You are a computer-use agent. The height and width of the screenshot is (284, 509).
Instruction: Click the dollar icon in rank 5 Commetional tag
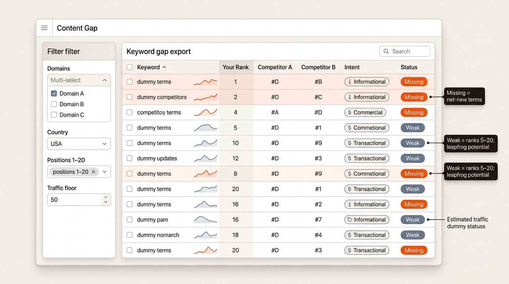(x=350, y=128)
